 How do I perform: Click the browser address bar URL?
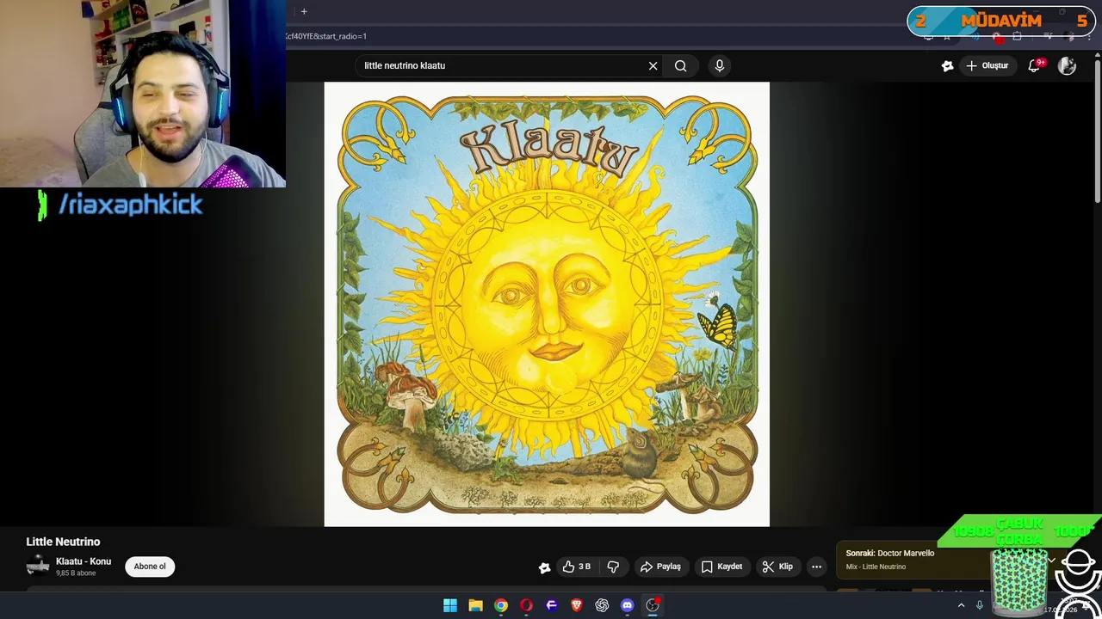tap(325, 36)
